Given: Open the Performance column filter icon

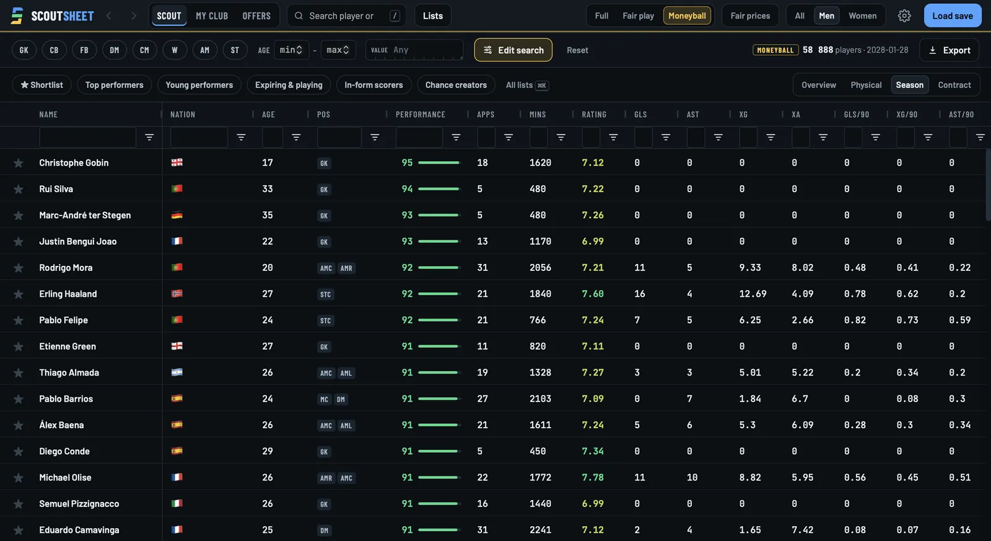Looking at the screenshot, I should coord(456,137).
